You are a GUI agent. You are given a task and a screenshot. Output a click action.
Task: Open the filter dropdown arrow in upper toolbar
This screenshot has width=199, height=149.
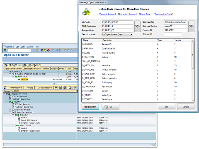coord(13,65)
